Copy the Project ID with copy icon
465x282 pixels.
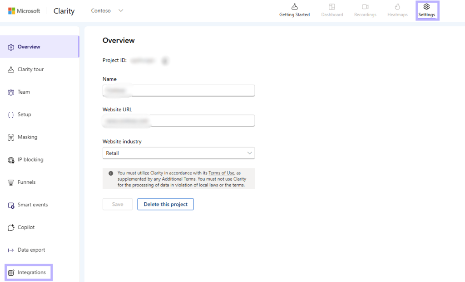[165, 61]
